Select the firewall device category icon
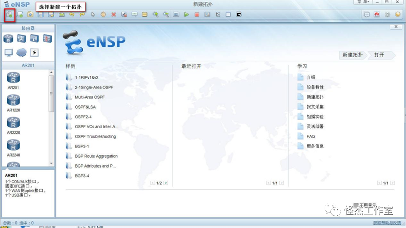The image size is (406, 228). coord(47,39)
